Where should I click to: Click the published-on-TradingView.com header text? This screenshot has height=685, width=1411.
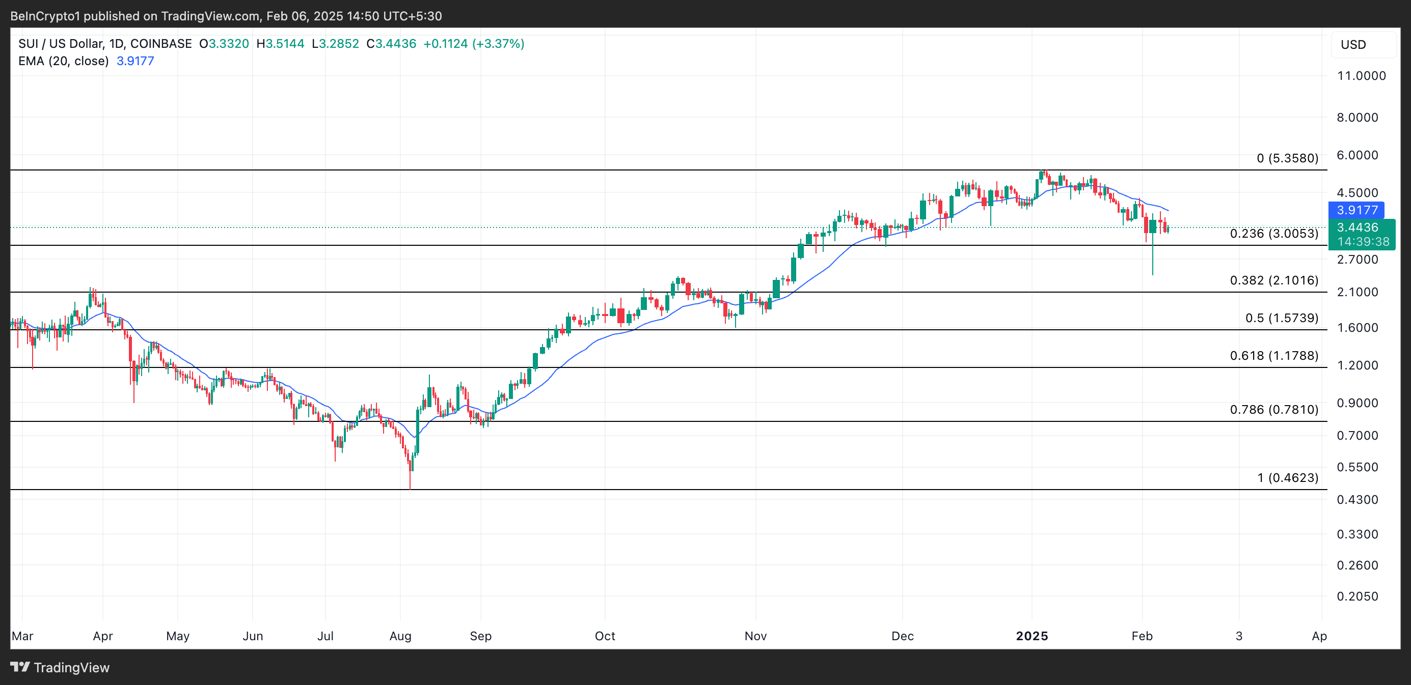(x=226, y=16)
